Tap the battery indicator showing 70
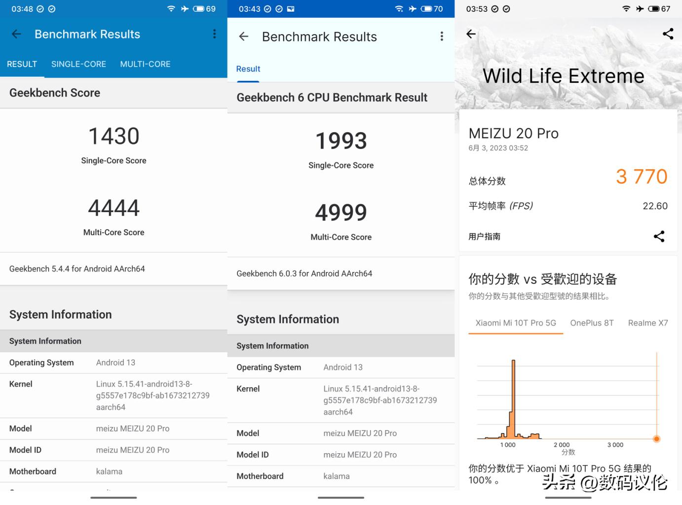 432,9
